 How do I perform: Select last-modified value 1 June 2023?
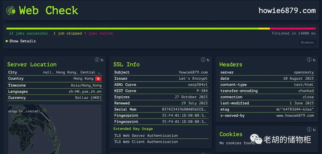[302, 103]
